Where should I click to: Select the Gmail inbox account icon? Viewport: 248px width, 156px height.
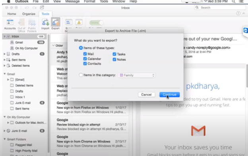pos(12,42)
